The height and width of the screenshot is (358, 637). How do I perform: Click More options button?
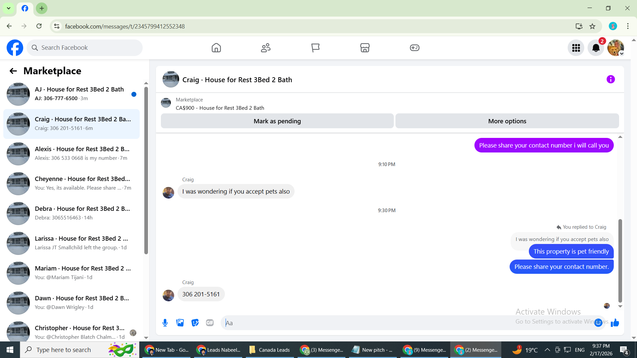pos(507,121)
